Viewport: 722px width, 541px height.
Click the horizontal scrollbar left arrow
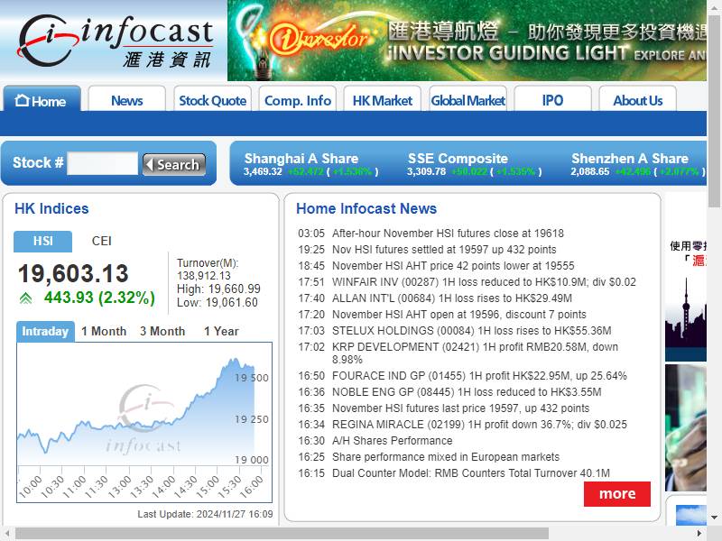tap(6, 534)
